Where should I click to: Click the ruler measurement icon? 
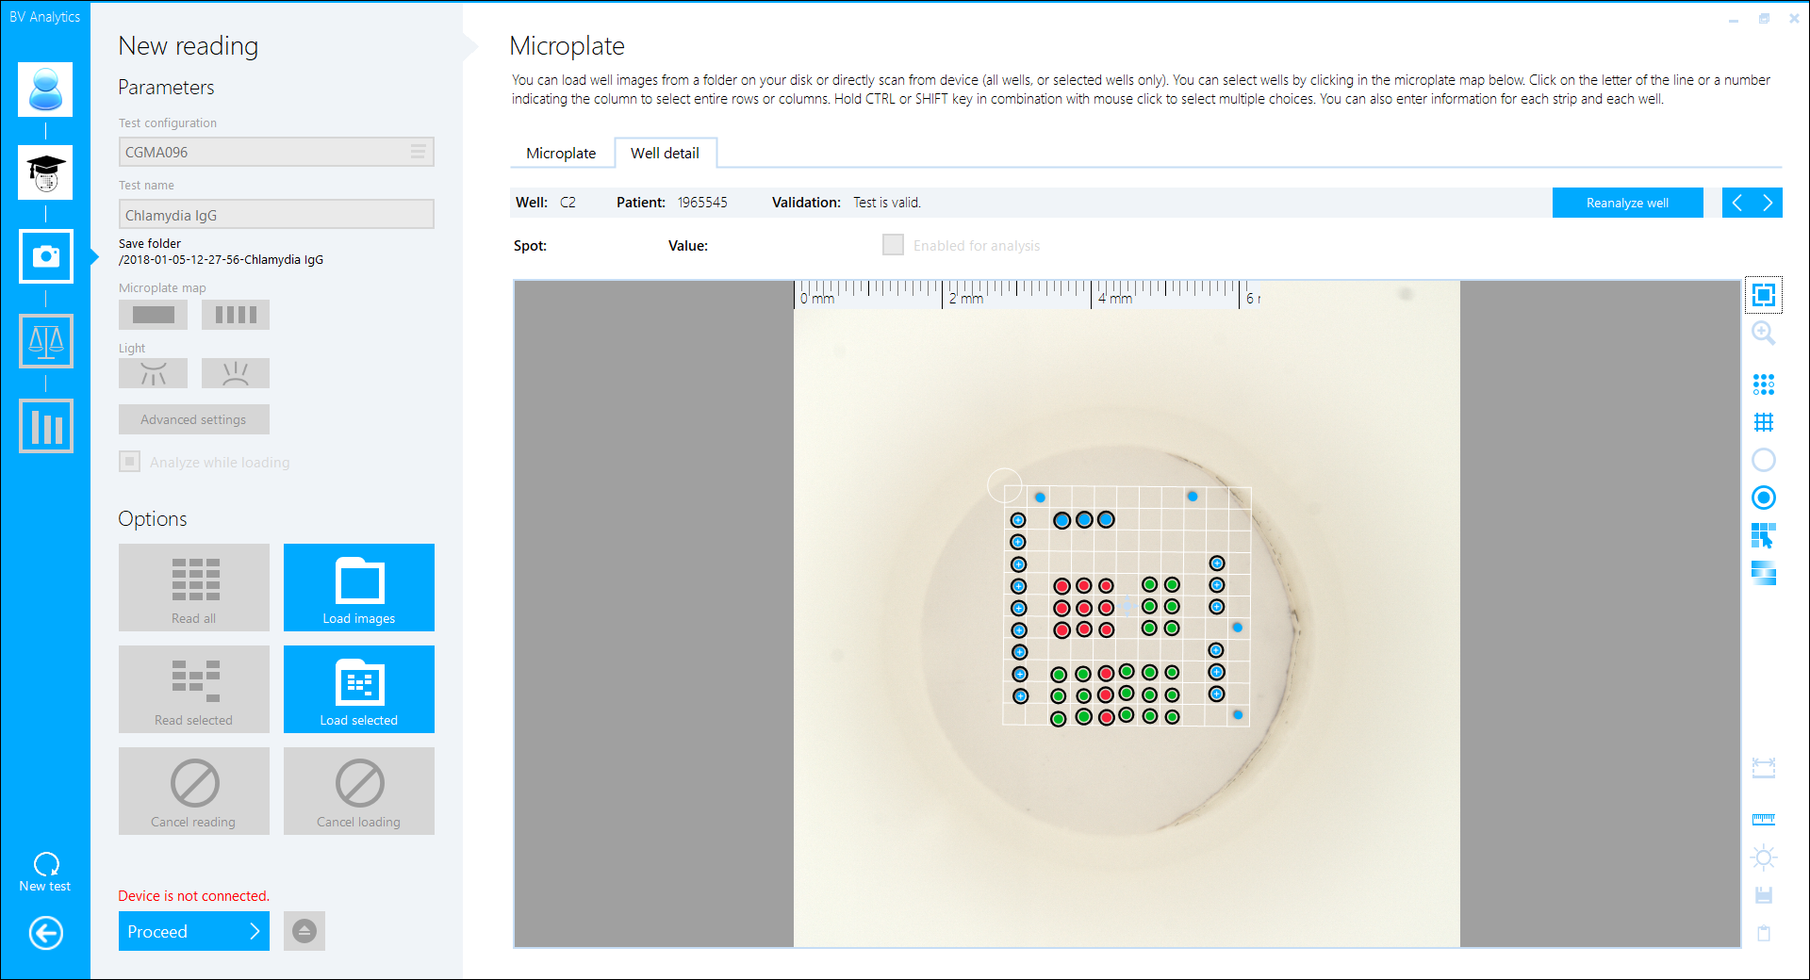1764,818
